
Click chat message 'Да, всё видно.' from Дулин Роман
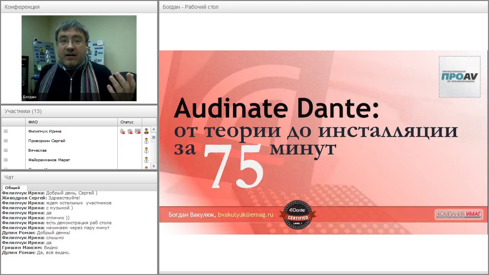tap(53, 253)
